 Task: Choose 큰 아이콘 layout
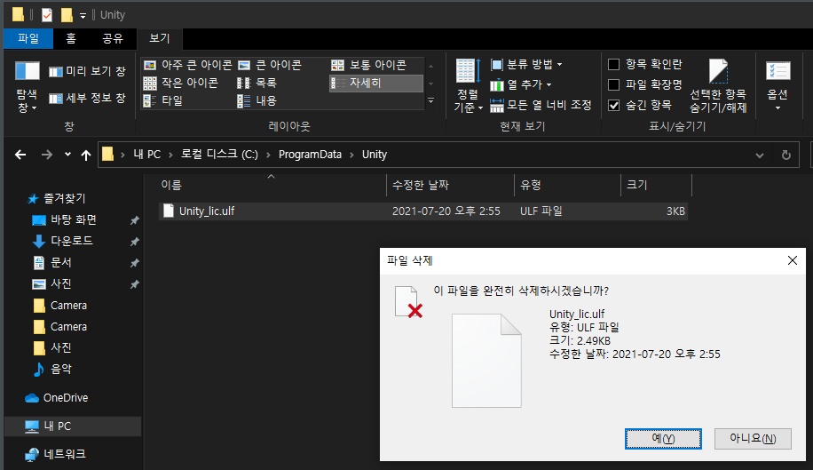pos(270,65)
